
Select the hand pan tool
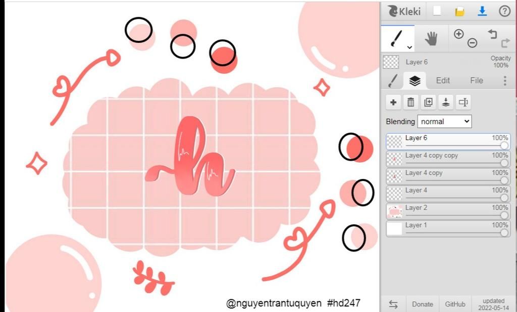431,39
